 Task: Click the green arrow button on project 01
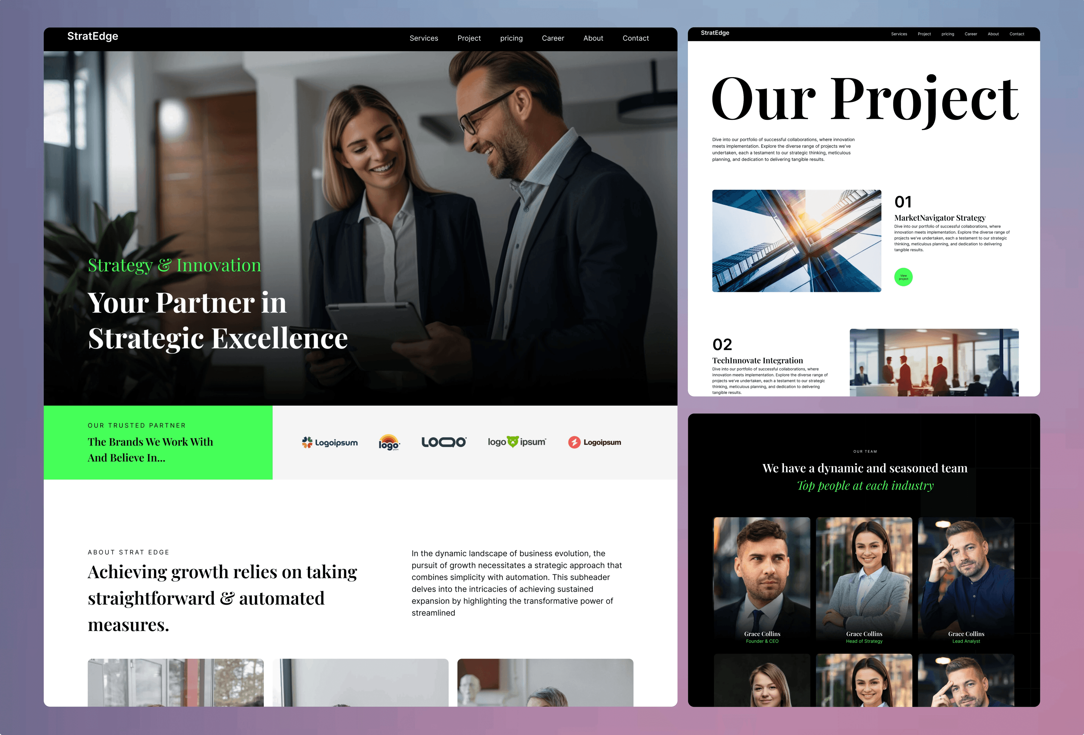tap(903, 277)
